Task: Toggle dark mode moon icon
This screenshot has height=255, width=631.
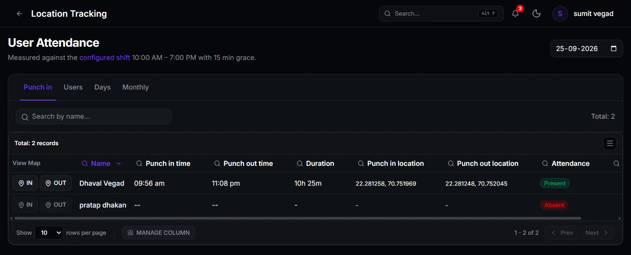Action: coord(536,14)
